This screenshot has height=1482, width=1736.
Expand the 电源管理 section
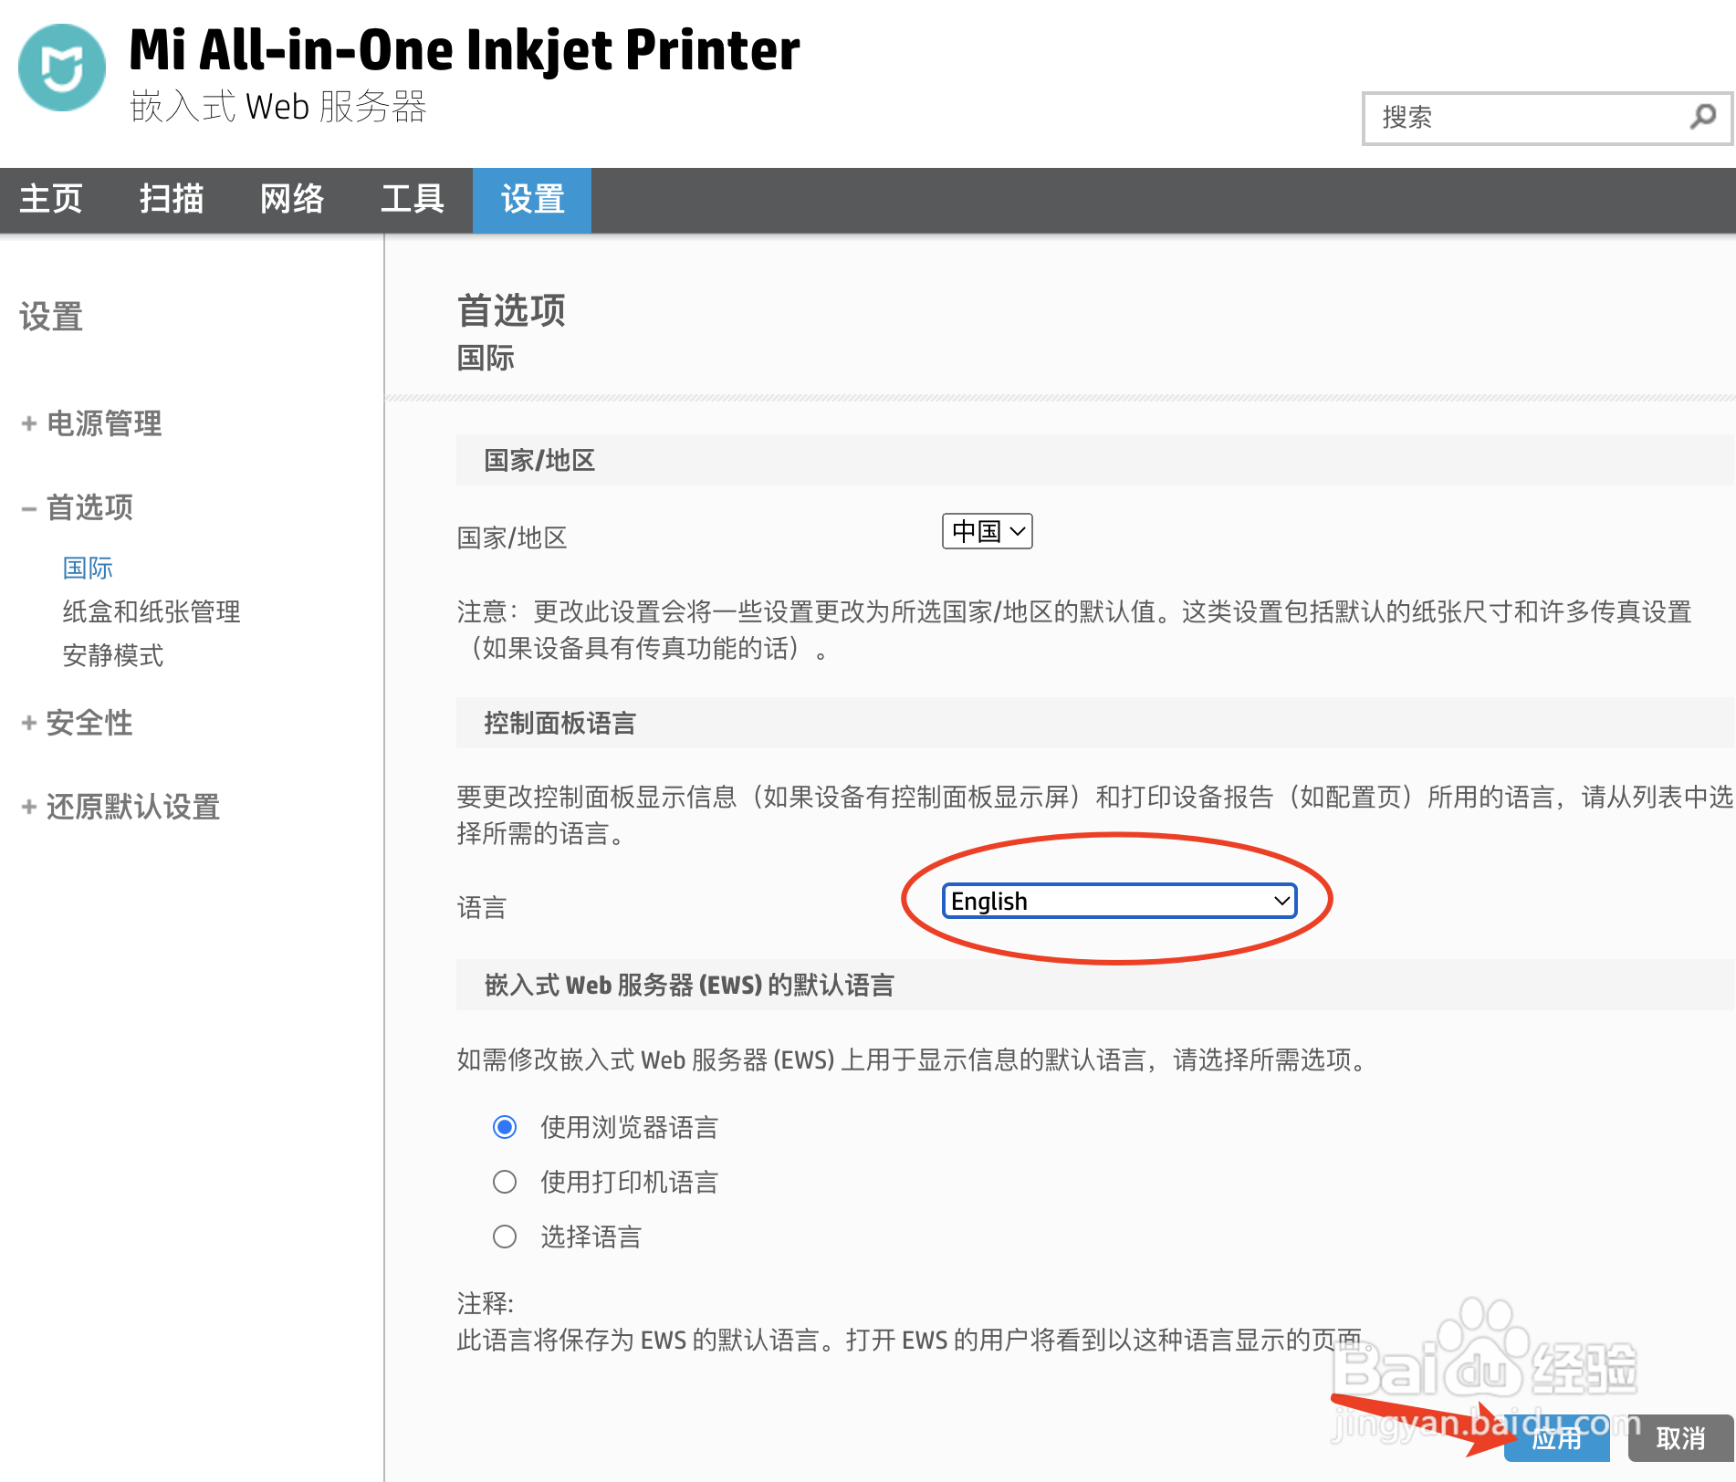point(91,423)
